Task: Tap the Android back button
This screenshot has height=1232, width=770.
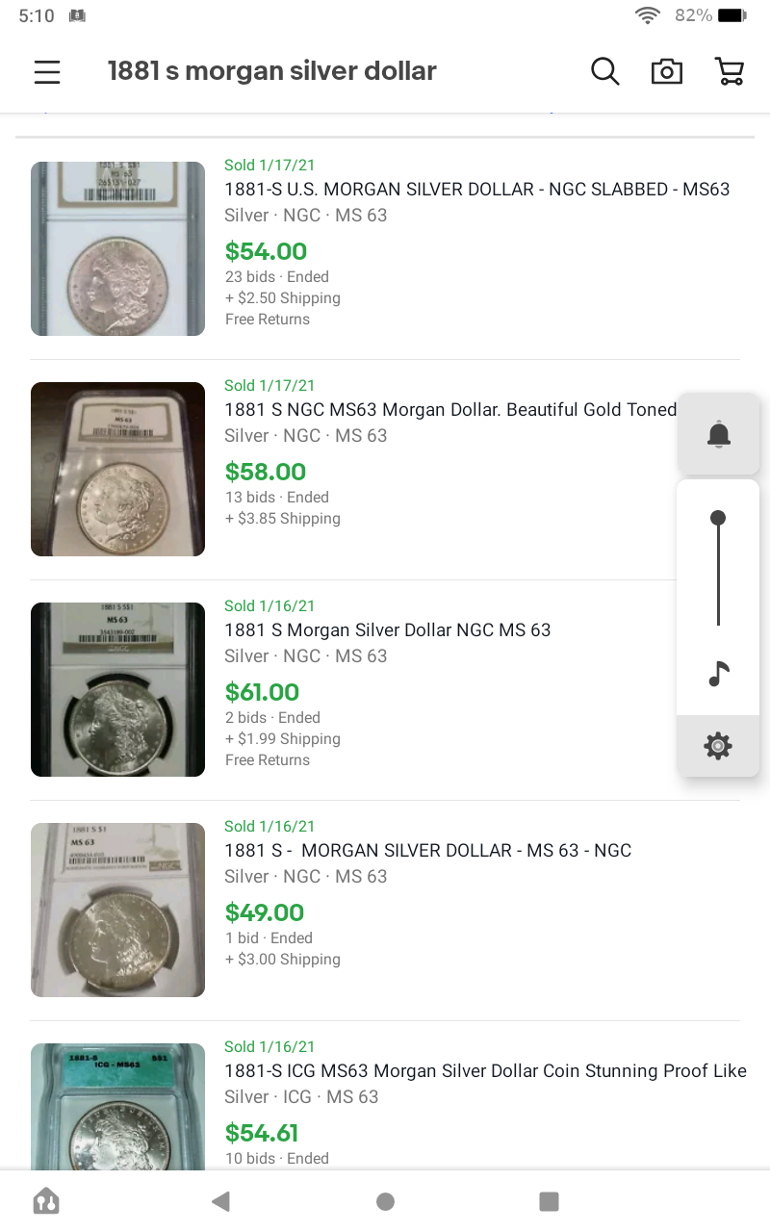Action: (221, 1201)
